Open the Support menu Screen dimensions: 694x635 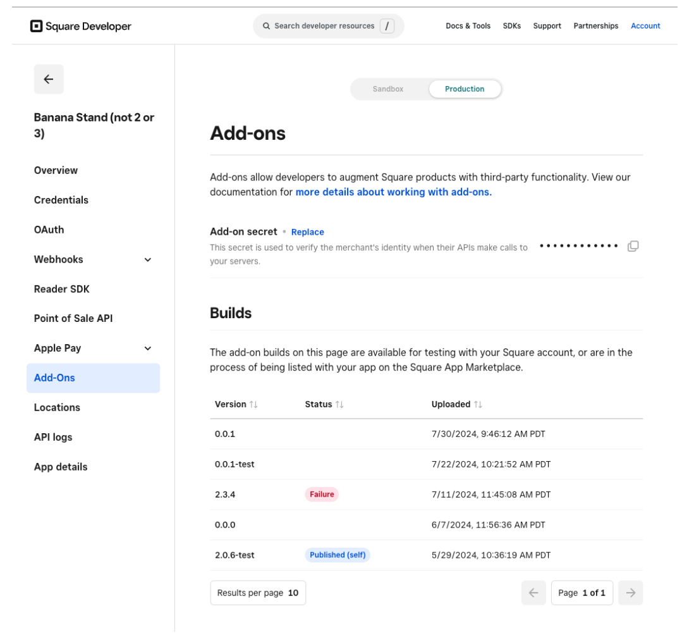547,26
